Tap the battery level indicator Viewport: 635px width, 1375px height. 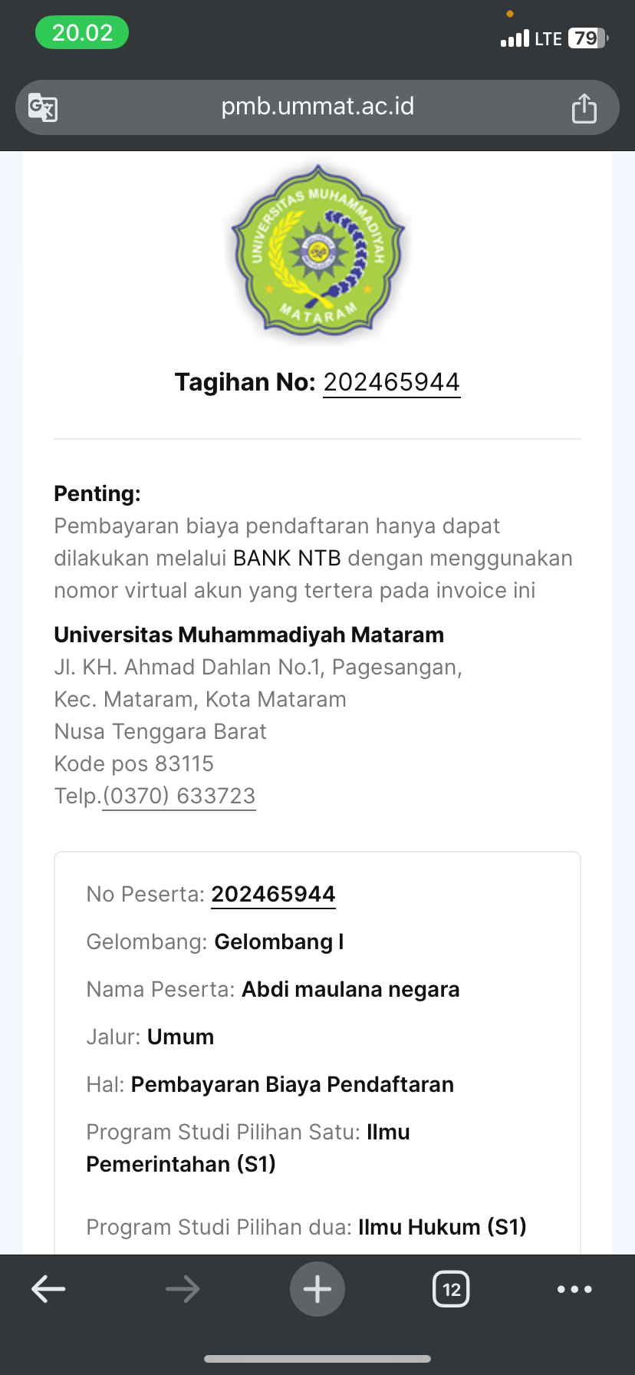587,38
